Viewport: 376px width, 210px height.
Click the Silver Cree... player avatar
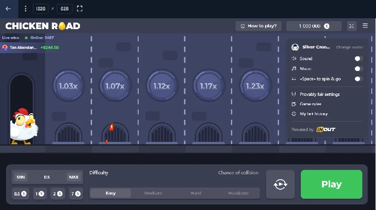tap(295, 47)
